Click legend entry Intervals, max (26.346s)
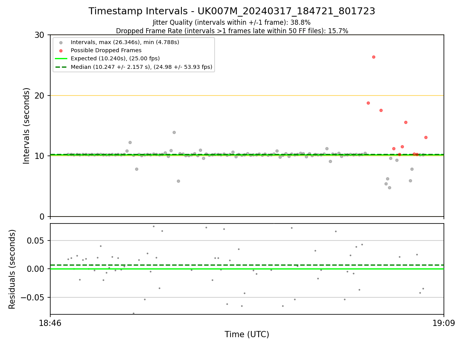The height and width of the screenshot is (348, 464). tap(125, 42)
